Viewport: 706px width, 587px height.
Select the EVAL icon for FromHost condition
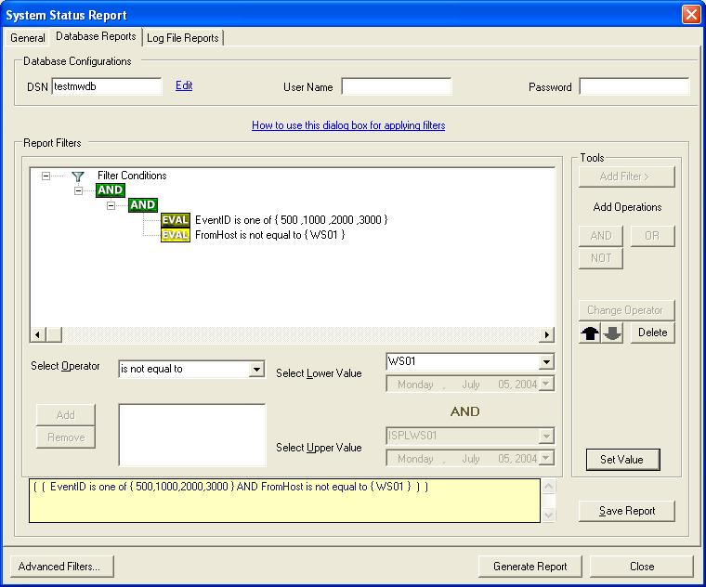175,235
